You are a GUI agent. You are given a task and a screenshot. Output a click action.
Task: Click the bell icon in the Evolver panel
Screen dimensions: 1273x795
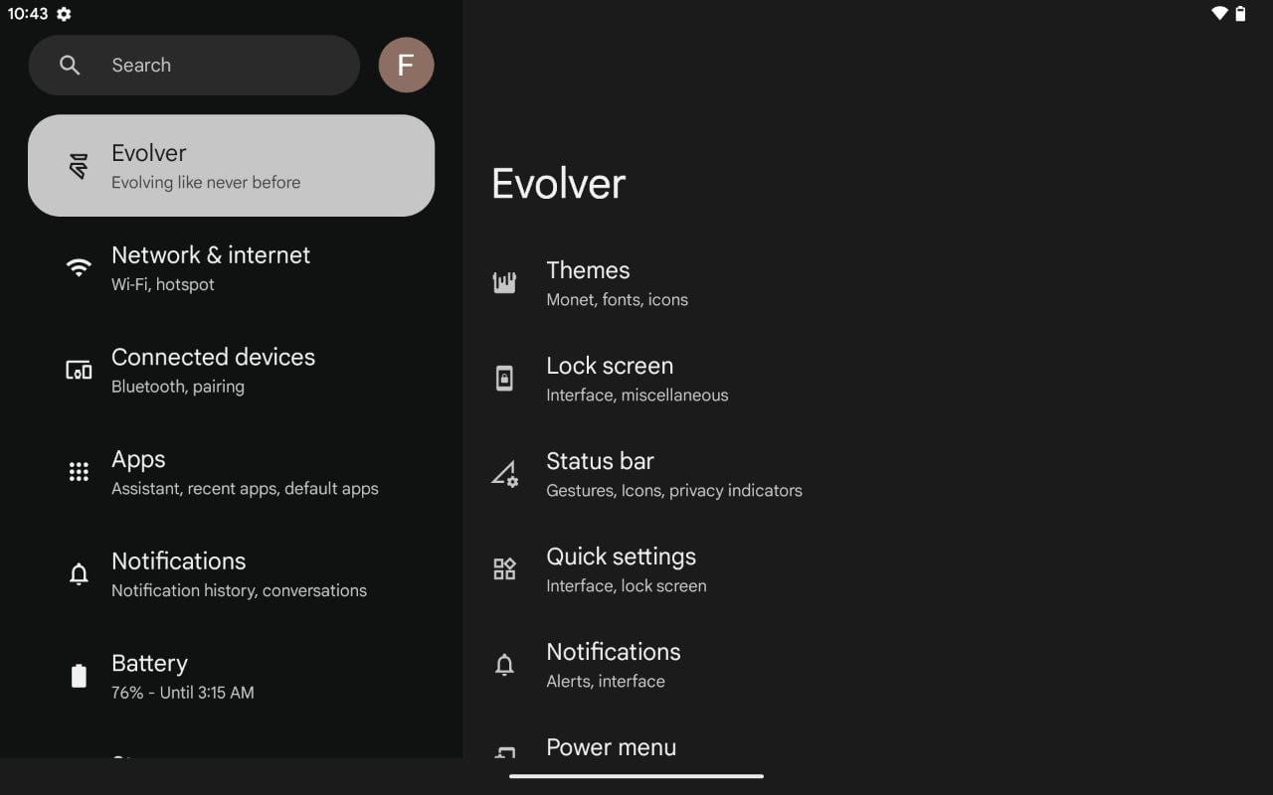(504, 665)
